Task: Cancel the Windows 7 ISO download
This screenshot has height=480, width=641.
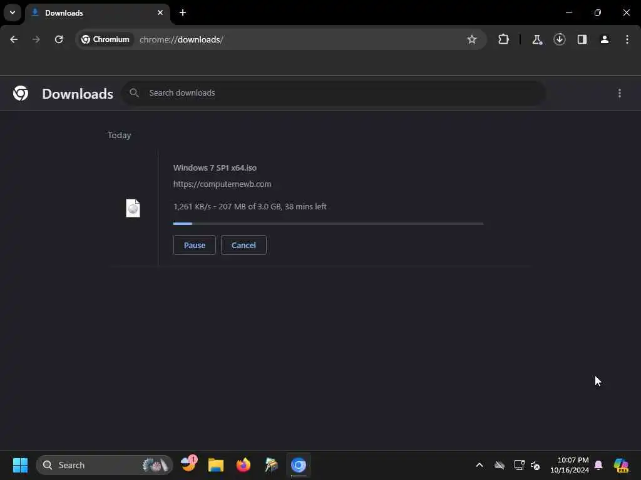Action: 244,245
